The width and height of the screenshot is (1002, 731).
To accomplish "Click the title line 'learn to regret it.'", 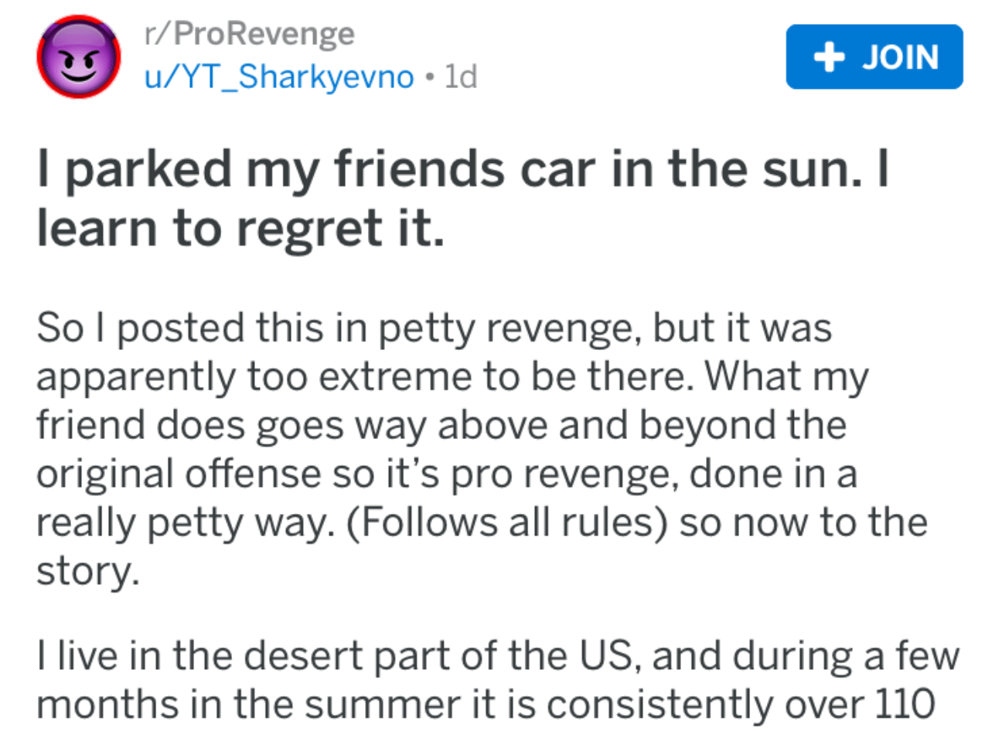I will (240, 227).
